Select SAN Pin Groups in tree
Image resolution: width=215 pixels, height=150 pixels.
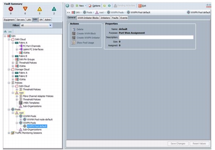[27, 59]
